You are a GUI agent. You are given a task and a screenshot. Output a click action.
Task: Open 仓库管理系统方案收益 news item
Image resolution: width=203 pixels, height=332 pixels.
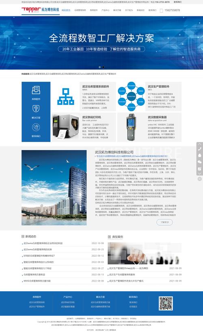pos(34,275)
